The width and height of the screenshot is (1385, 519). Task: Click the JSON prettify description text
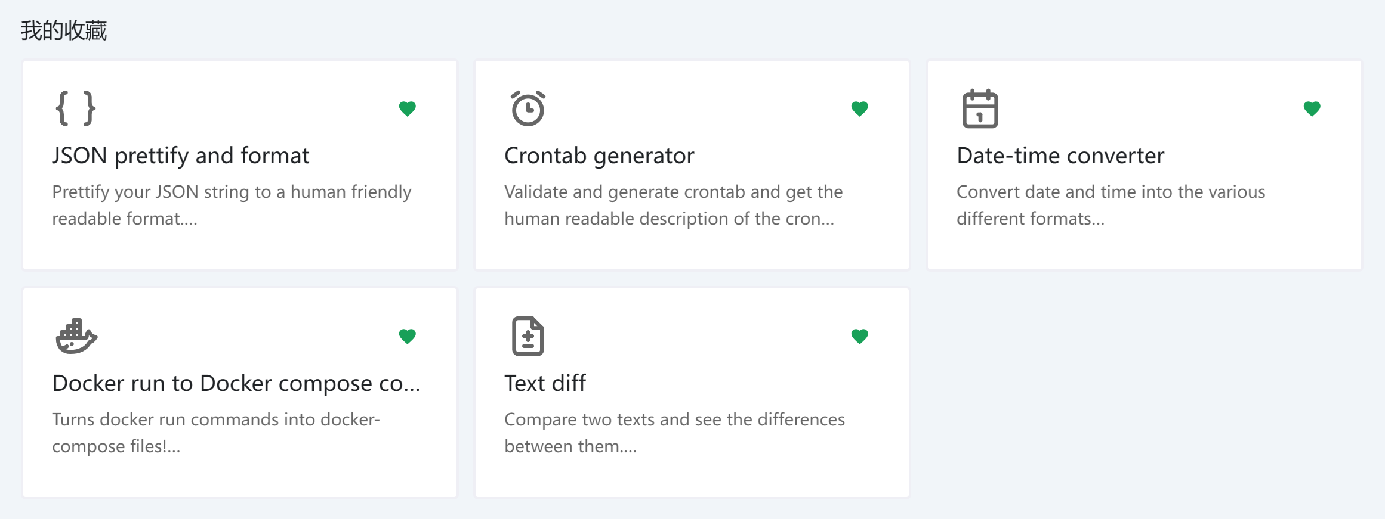click(x=232, y=205)
